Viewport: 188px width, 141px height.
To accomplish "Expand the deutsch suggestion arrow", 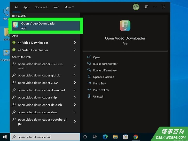I will point(75,105).
